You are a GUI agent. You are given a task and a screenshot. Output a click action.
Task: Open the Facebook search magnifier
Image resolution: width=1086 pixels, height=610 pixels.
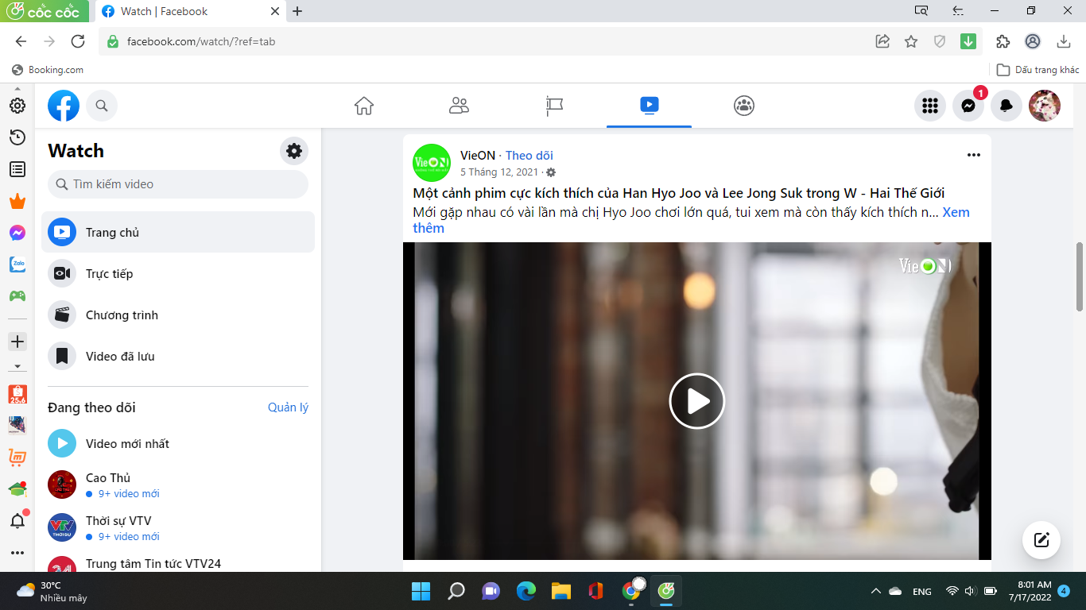(101, 105)
